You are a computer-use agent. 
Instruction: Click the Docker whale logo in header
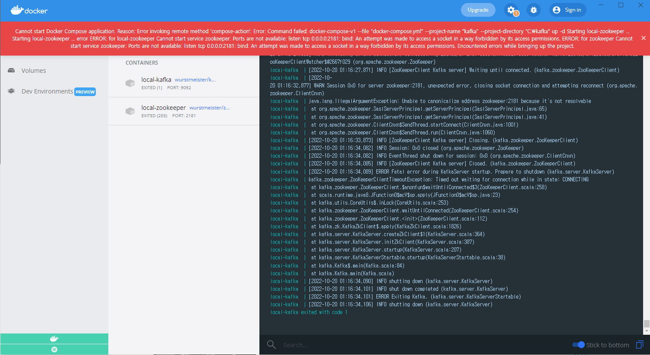(x=29, y=10)
